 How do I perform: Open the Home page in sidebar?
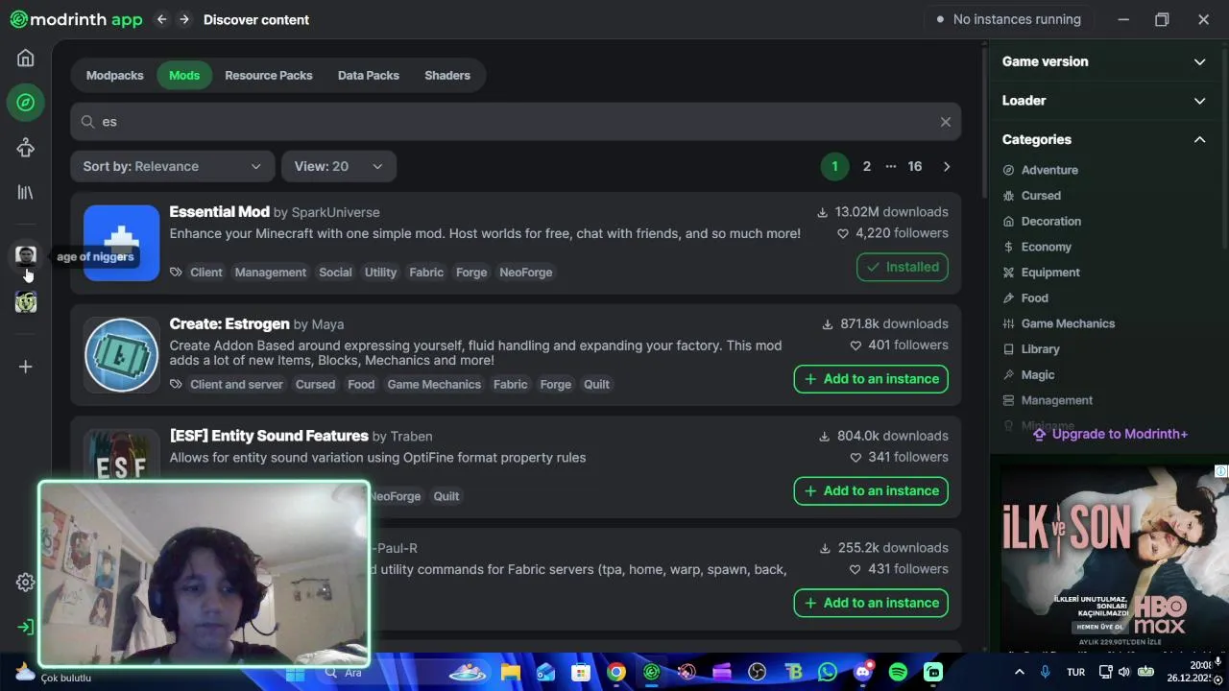[x=26, y=59]
